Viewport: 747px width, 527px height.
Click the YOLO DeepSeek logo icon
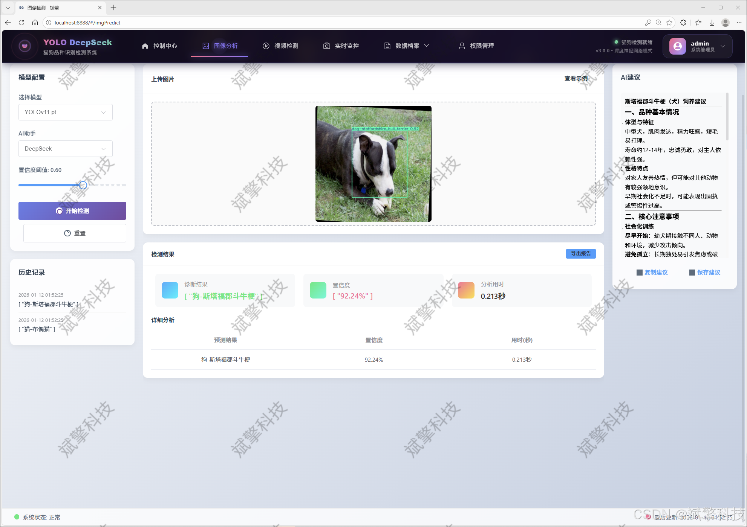(x=25, y=46)
